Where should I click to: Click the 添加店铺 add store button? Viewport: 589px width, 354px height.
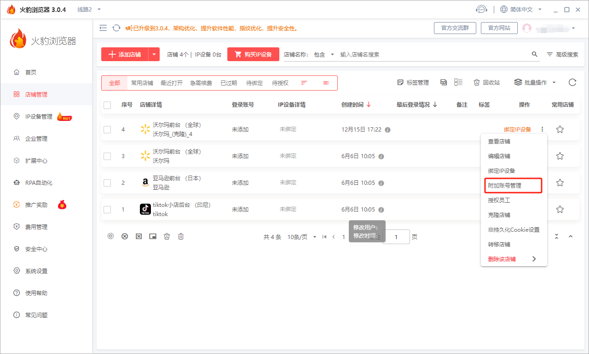127,54
